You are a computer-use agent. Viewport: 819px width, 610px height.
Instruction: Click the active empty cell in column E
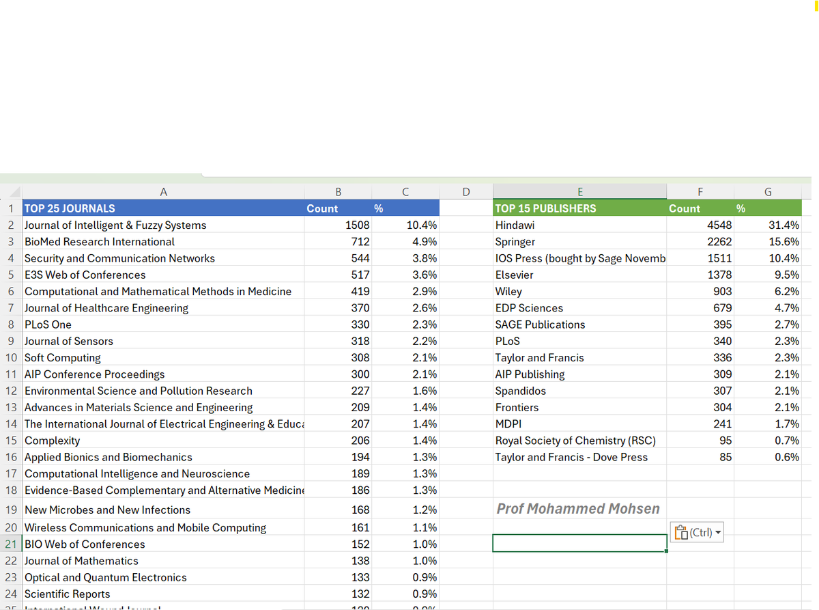579,542
